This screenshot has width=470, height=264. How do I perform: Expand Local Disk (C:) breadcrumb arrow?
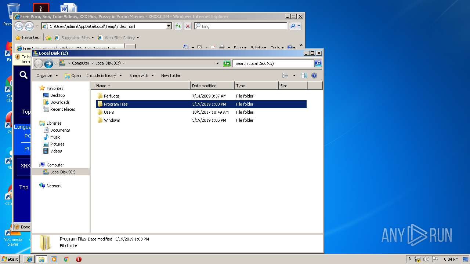tap(124, 63)
